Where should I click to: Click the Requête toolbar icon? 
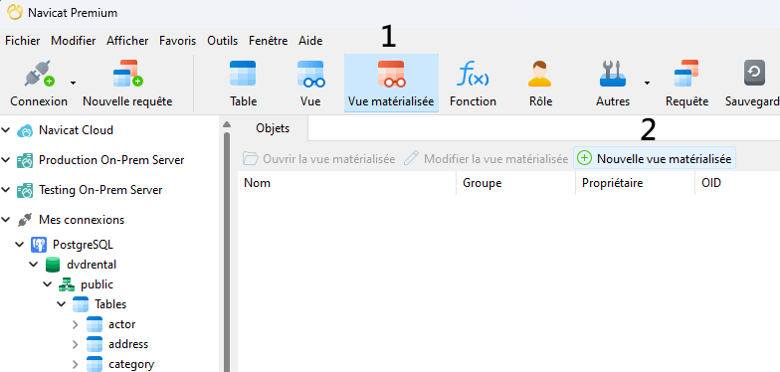(686, 74)
